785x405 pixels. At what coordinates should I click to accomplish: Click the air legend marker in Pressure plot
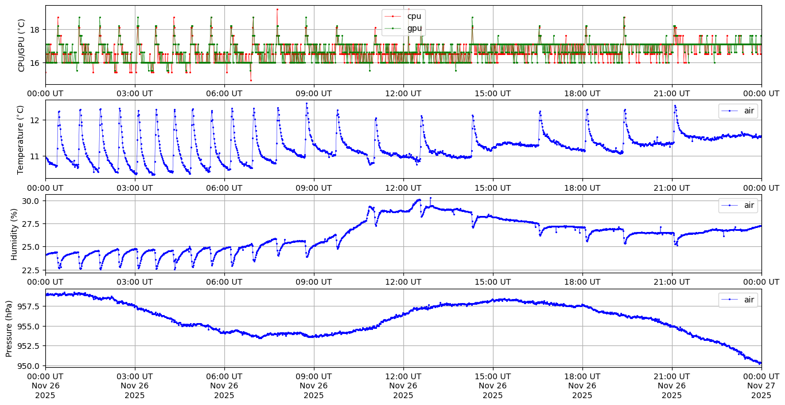(730, 300)
